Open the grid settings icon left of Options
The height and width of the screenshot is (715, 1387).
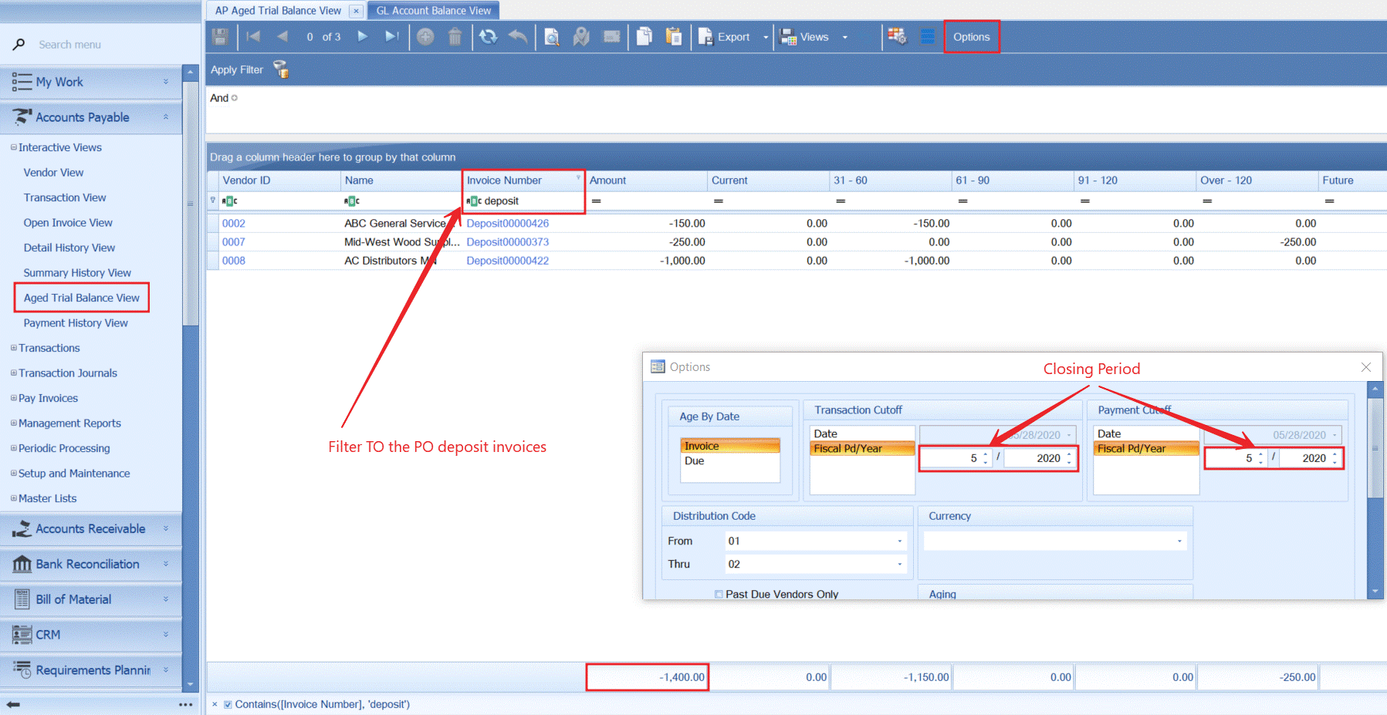pos(927,37)
